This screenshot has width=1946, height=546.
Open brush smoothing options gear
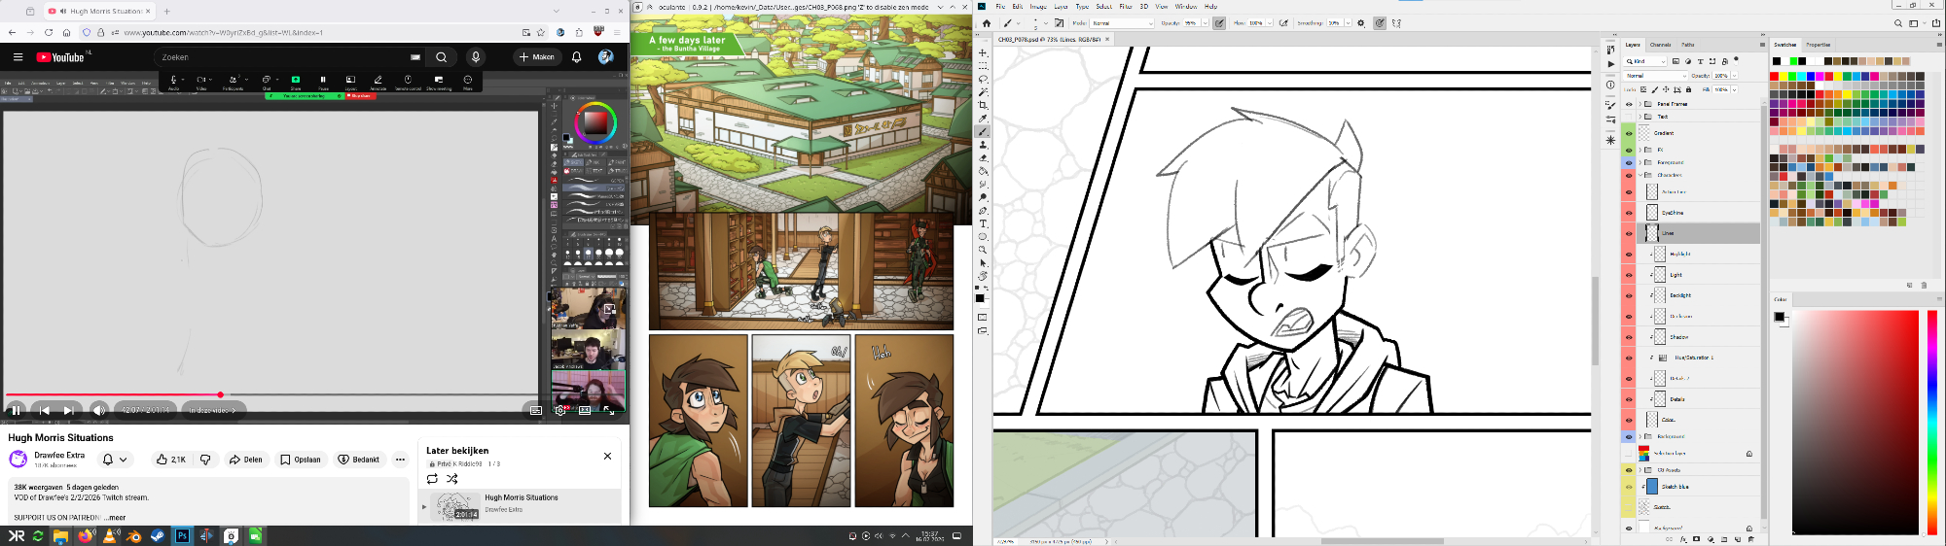pyautogui.click(x=1360, y=23)
